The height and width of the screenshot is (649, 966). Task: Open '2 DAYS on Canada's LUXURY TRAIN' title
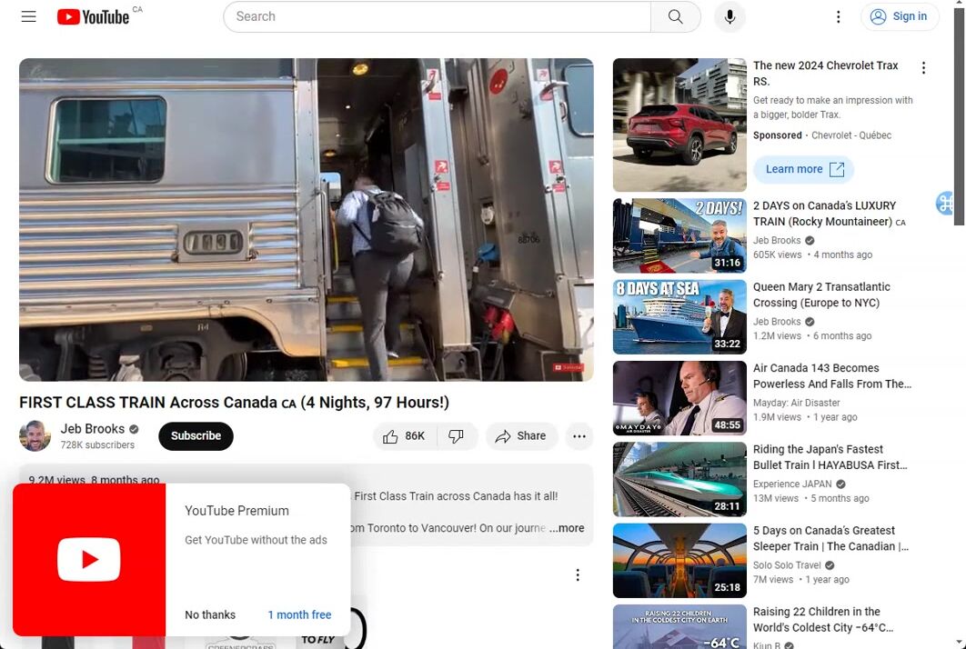pyautogui.click(x=830, y=214)
